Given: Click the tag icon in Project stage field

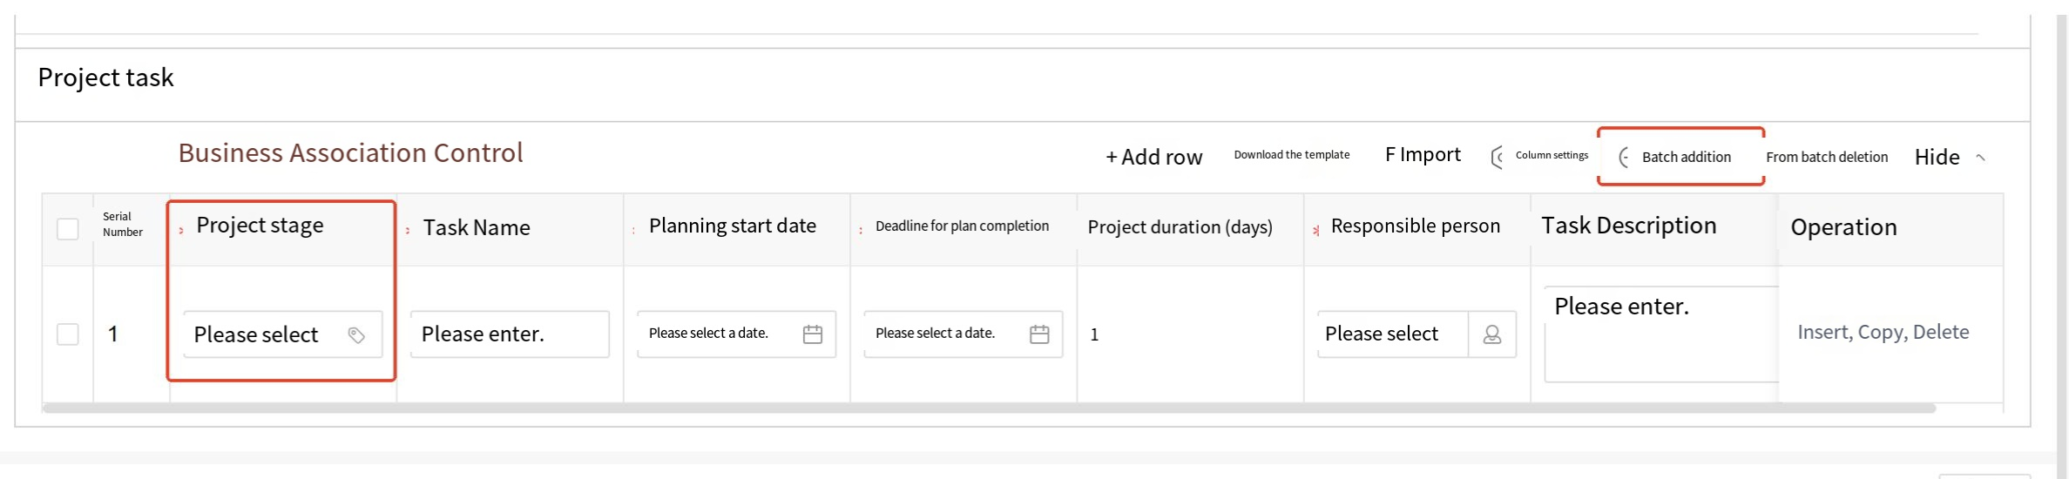Looking at the screenshot, I should 356,335.
